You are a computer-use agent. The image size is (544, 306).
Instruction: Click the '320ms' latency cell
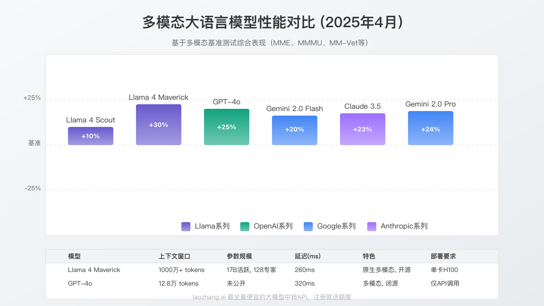click(305, 283)
